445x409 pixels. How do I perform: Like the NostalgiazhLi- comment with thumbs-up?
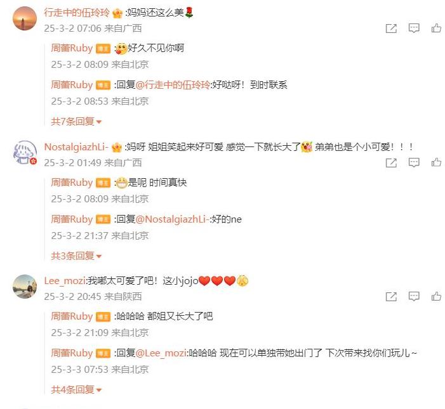436,162
